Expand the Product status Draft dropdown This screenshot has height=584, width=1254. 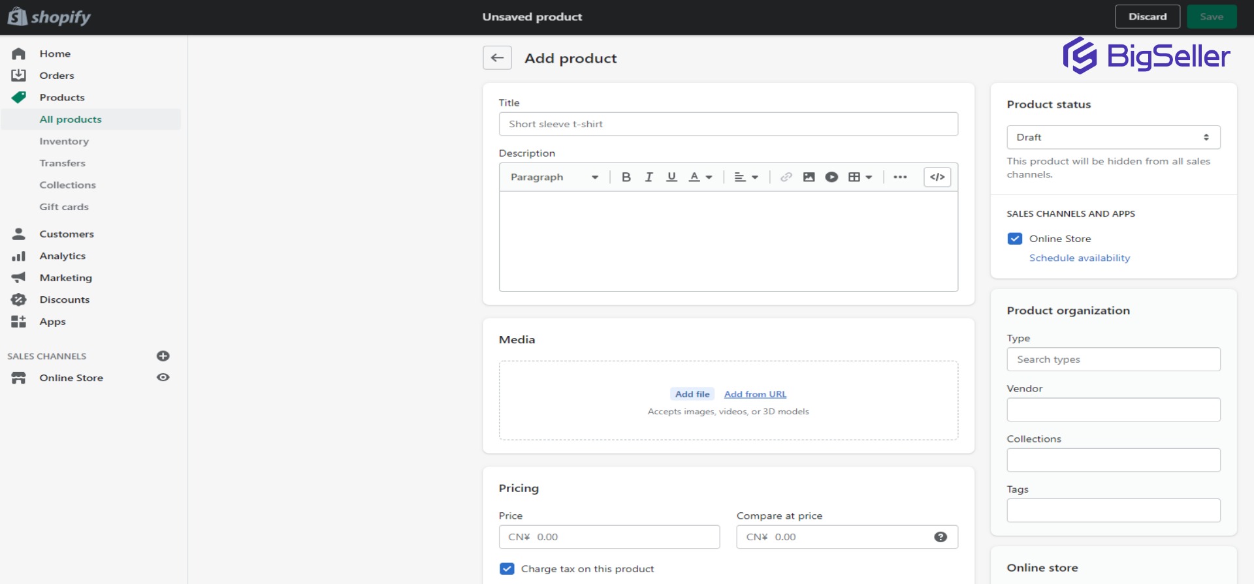(1113, 137)
